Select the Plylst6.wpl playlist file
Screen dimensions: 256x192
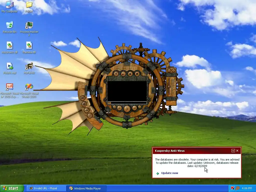tap(10, 68)
